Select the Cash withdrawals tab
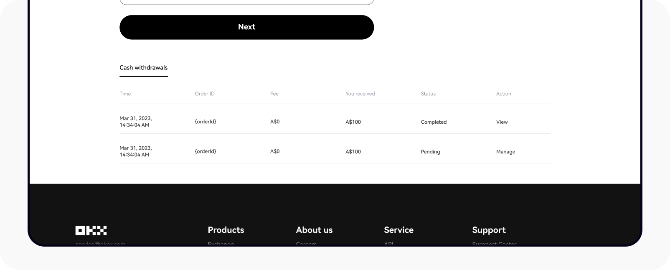Viewport: 670px width, 270px height. click(x=143, y=68)
